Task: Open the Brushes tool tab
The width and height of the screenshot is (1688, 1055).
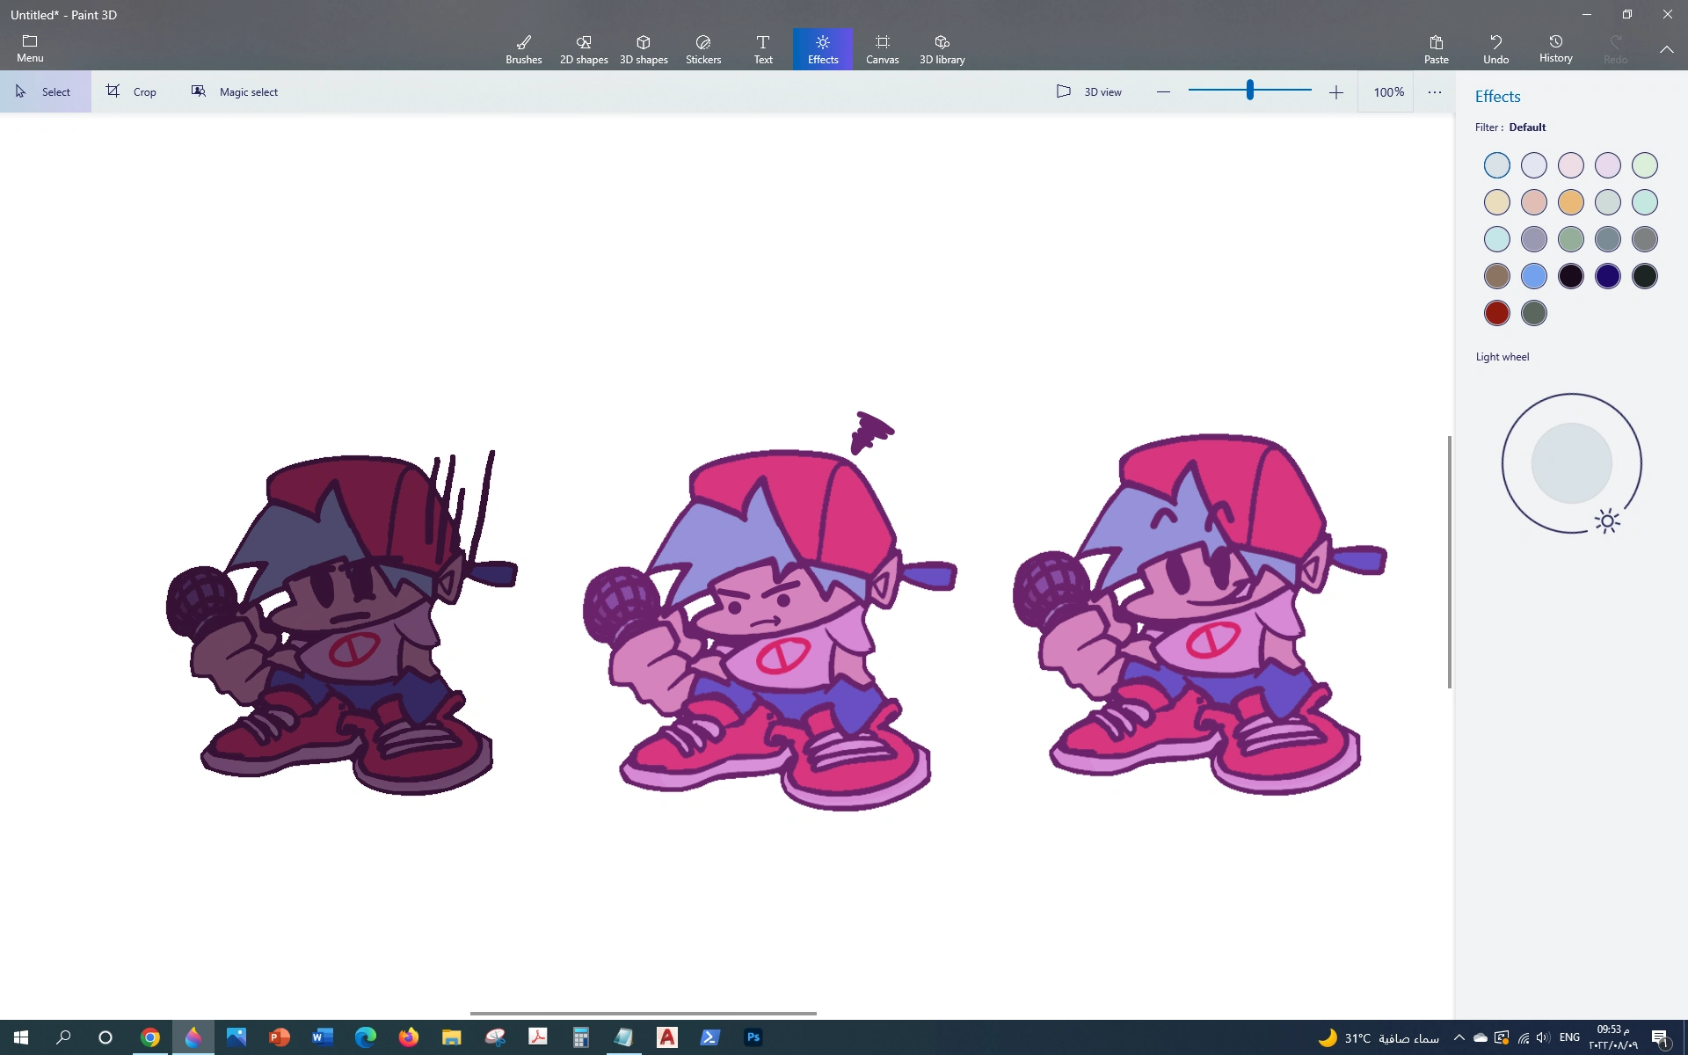Action: point(523,49)
